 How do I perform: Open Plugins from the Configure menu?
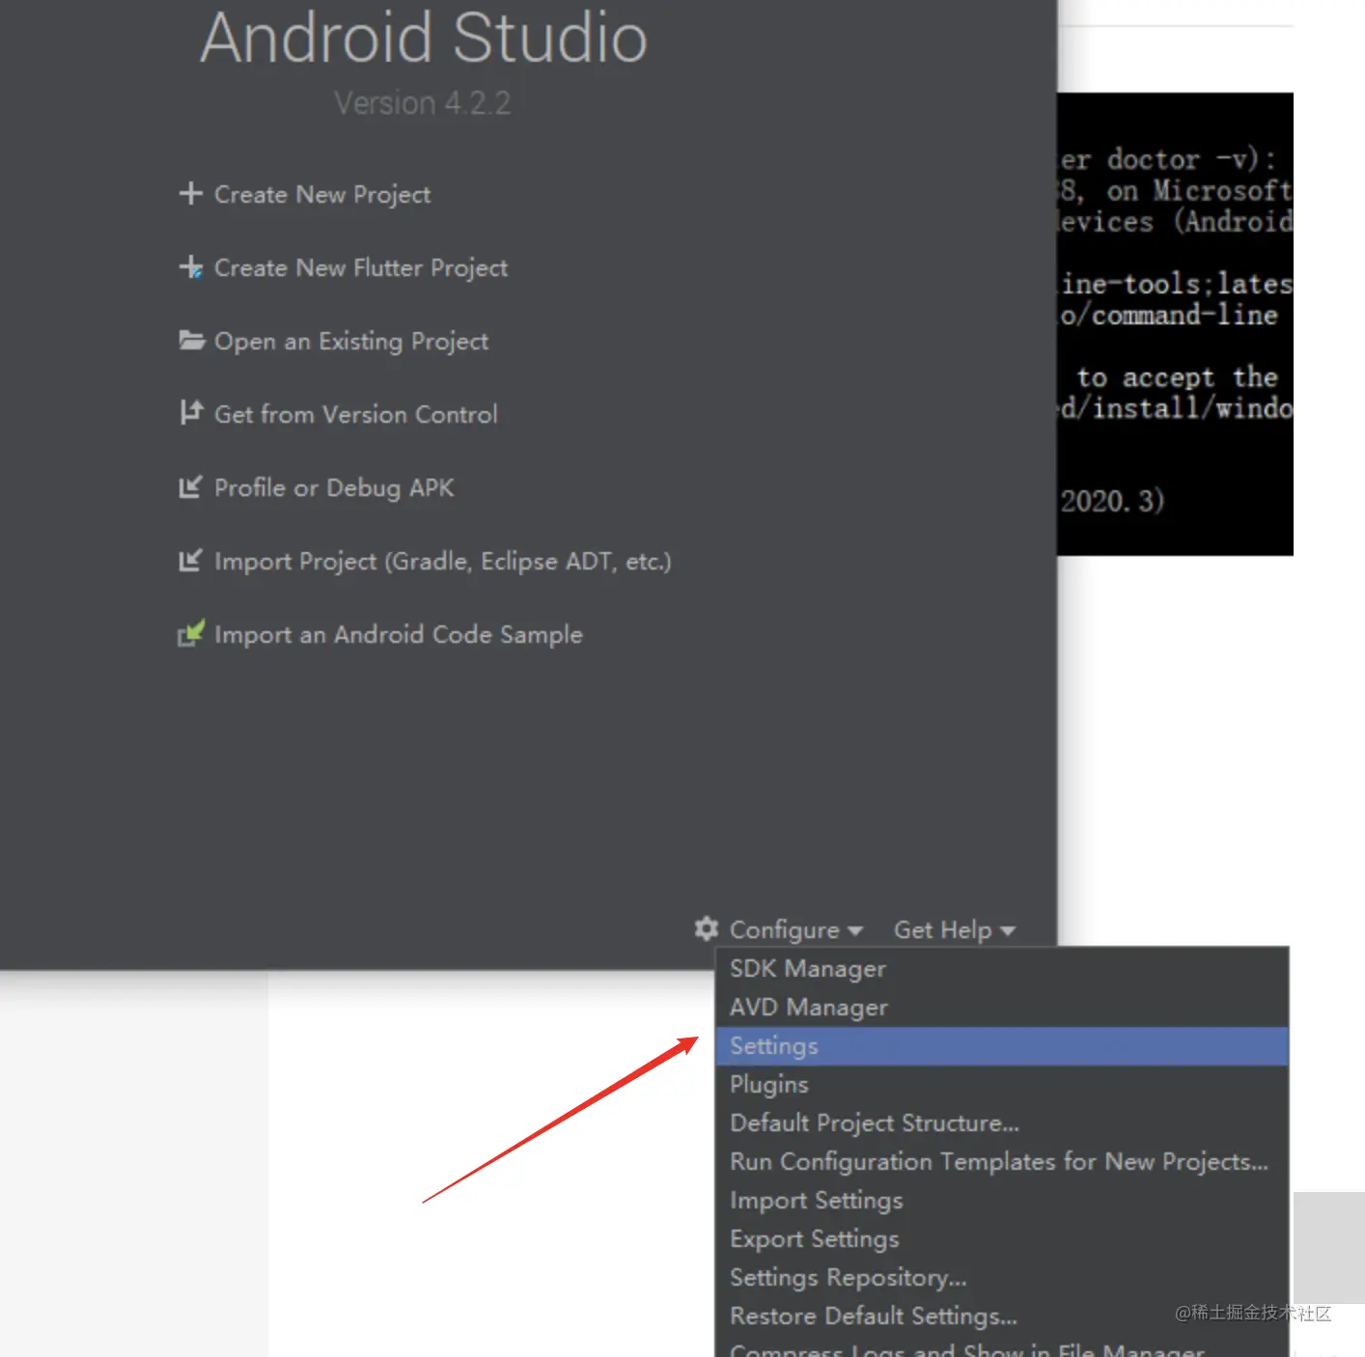pyautogui.click(x=1002, y=1084)
